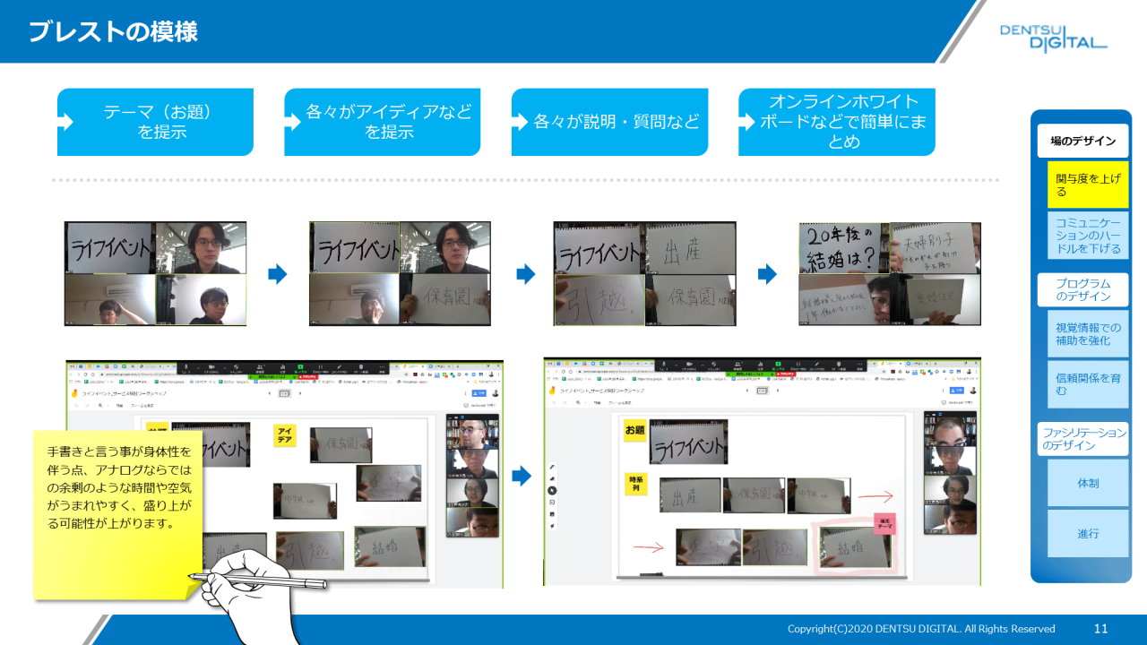
Task: Toggle the video camera in right Zoom bar
Action: pyautogui.click(x=690, y=366)
